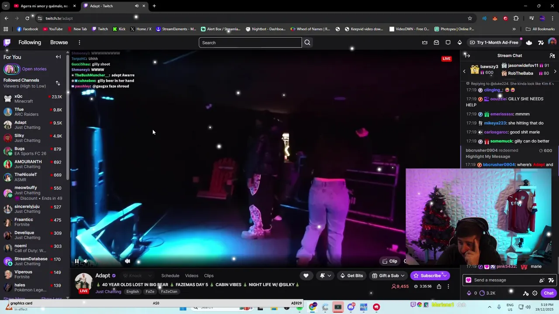Open the Subscribe button dropdown

point(445,276)
